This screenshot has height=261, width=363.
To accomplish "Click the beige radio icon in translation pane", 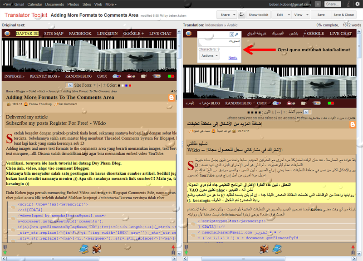I will coord(304,103).
